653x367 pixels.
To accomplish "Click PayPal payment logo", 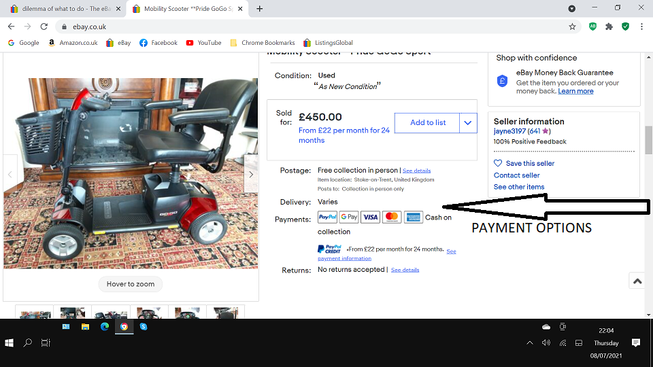I will (x=327, y=217).
